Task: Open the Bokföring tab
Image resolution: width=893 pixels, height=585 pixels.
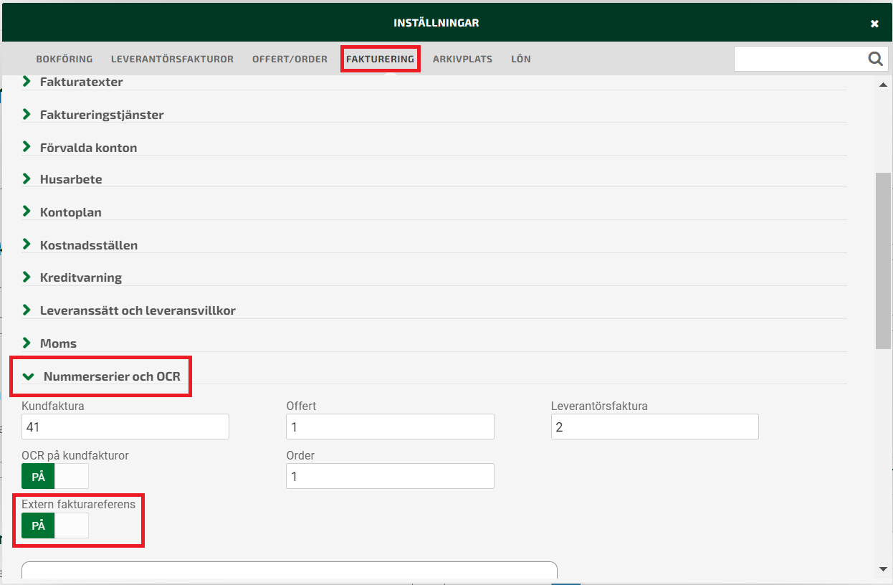Action: point(65,59)
